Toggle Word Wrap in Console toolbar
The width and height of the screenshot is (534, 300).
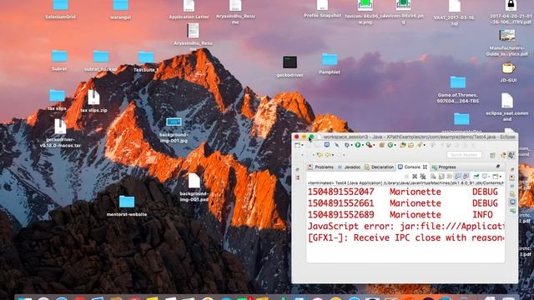450,177
